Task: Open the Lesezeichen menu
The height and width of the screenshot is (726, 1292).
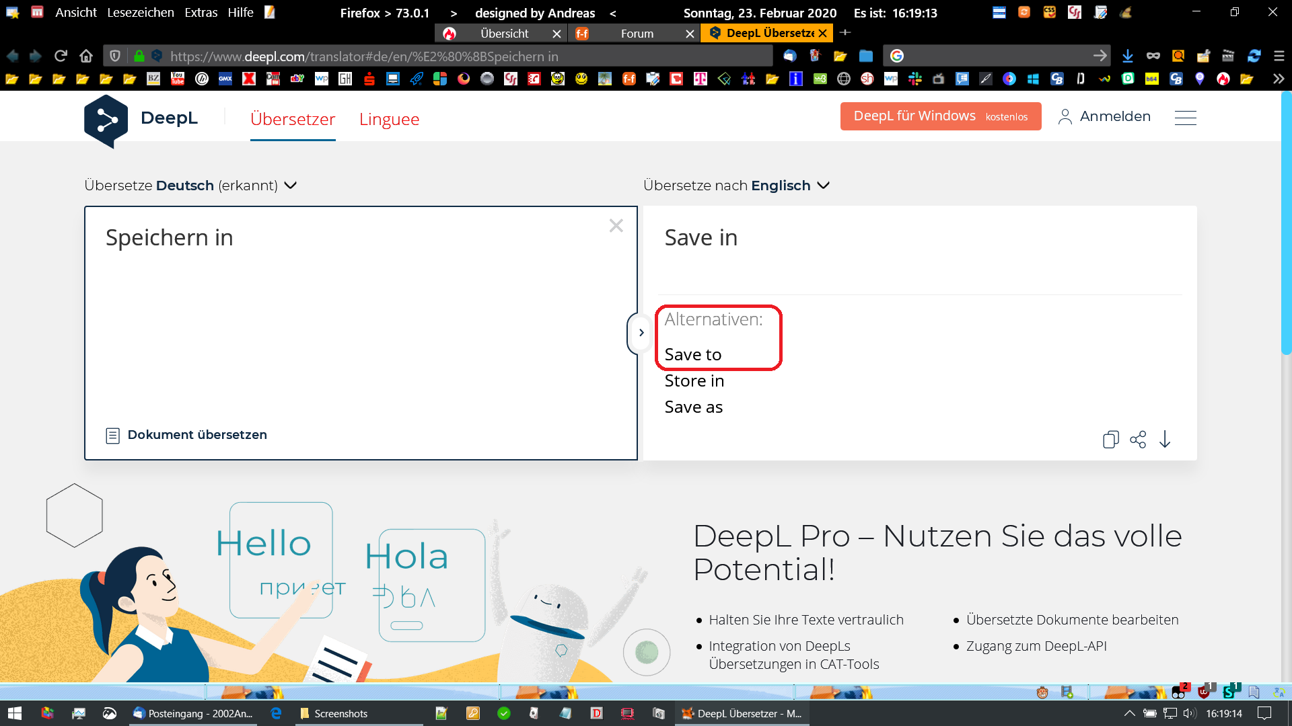Action: click(x=140, y=13)
